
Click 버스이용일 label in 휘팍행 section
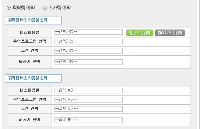coord(30,32)
